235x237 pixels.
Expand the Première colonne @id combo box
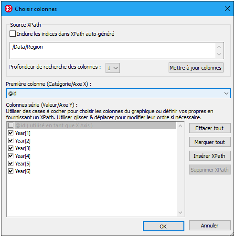pyautogui.click(x=118, y=93)
